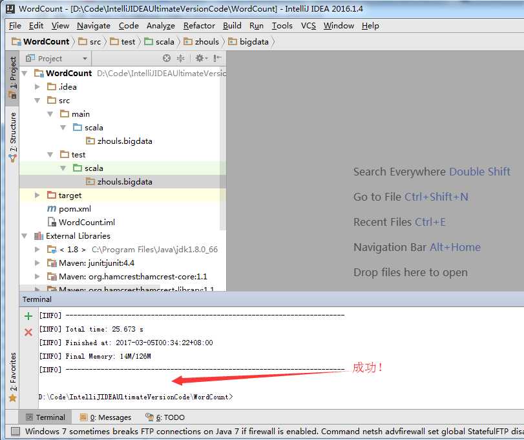The height and width of the screenshot is (440, 524).
Task: Switch to Terminal tool tab
Action: click(45, 417)
